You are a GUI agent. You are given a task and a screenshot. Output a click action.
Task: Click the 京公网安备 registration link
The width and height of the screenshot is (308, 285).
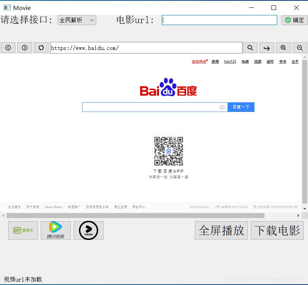(x=275, y=207)
